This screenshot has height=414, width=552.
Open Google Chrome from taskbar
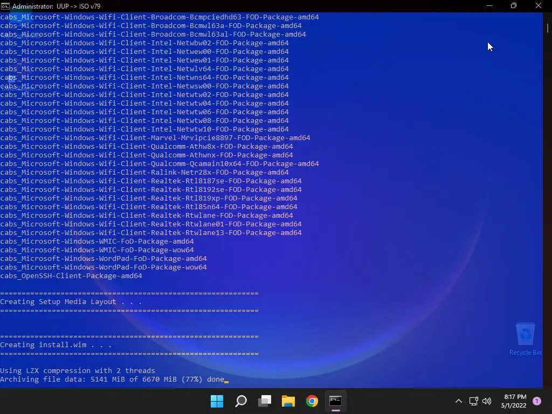tap(312, 401)
